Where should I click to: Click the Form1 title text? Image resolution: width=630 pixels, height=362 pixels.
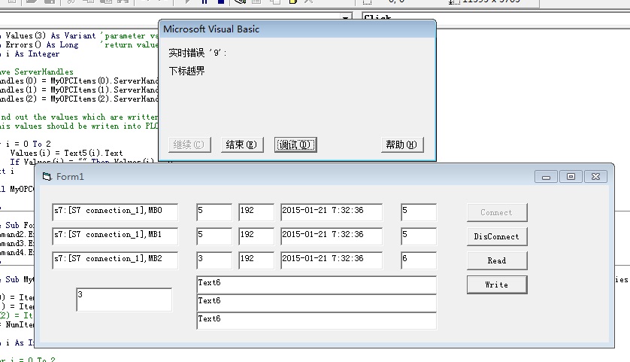coord(70,177)
